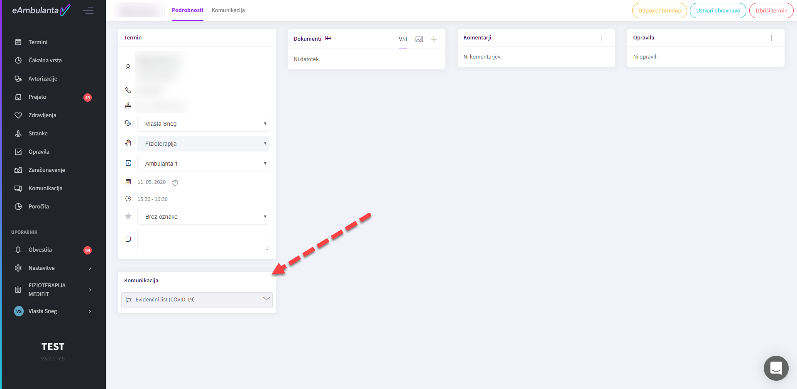Viewport: 797px width, 389px height.
Task: Open the chat support bubble
Action: [x=776, y=368]
